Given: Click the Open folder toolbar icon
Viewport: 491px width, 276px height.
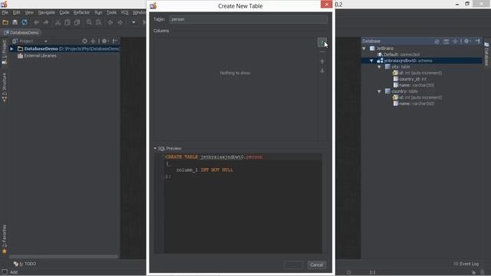Looking at the screenshot, I should (5, 22).
